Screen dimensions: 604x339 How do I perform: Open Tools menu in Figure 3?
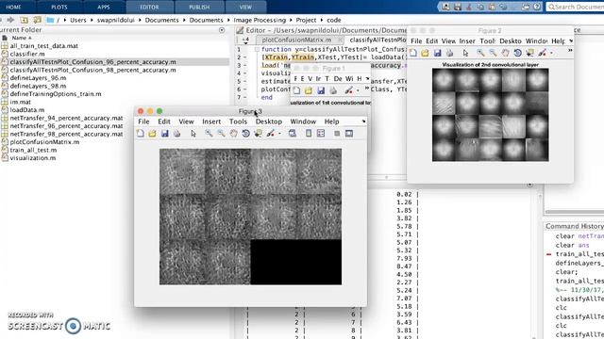[x=238, y=121]
